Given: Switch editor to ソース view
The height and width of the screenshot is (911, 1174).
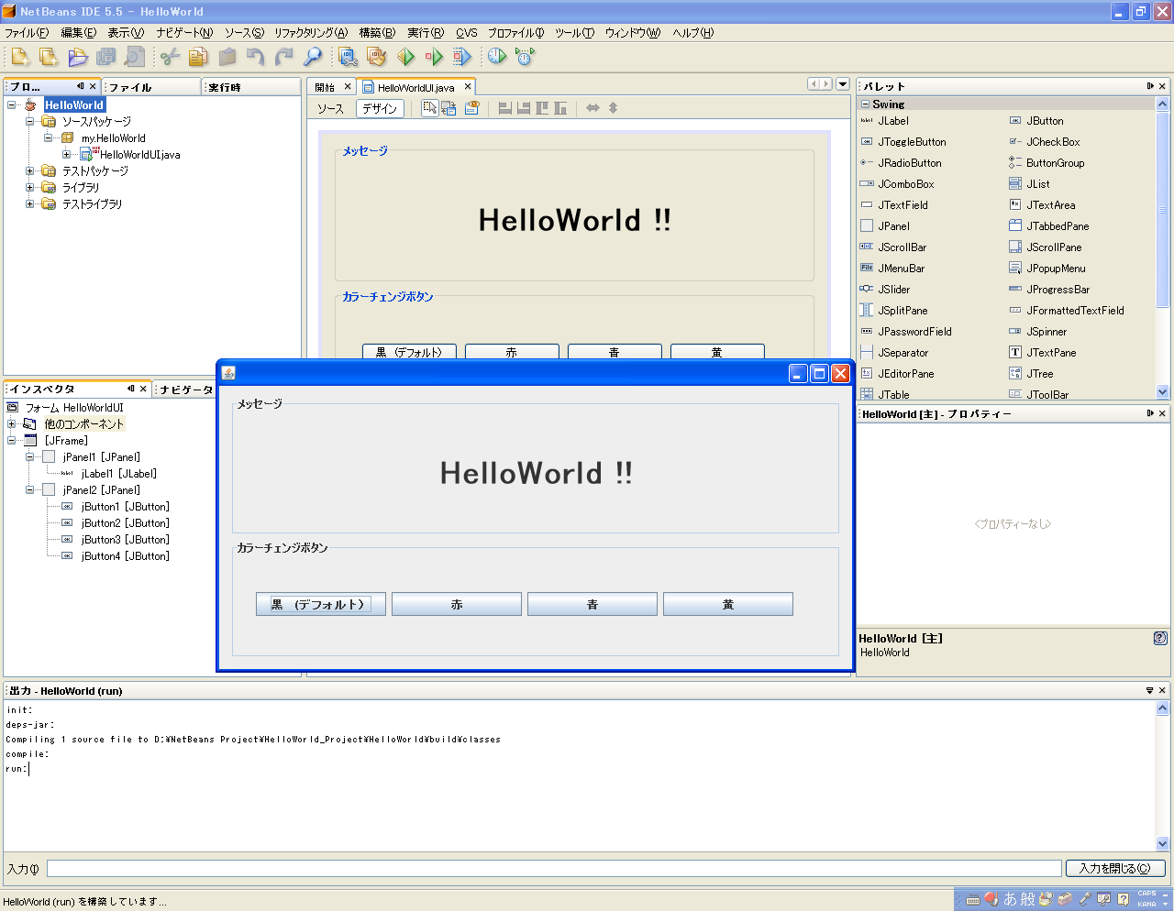Looking at the screenshot, I should pyautogui.click(x=330, y=108).
